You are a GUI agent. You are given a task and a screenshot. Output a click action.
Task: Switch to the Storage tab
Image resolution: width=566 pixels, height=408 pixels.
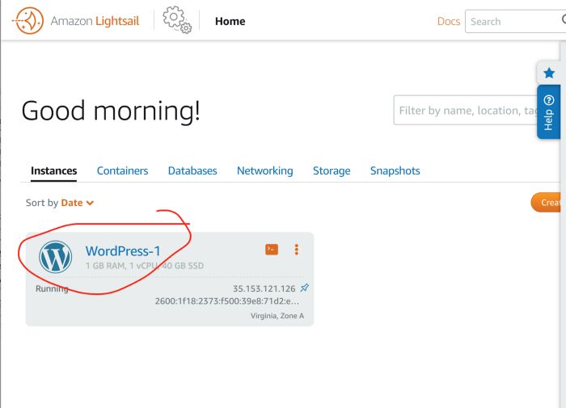332,170
